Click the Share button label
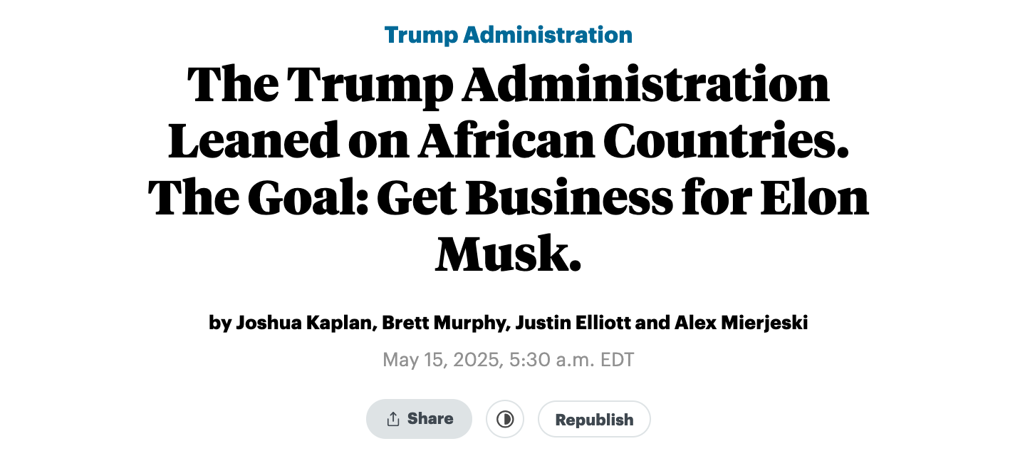1020x466 pixels. [x=430, y=418]
